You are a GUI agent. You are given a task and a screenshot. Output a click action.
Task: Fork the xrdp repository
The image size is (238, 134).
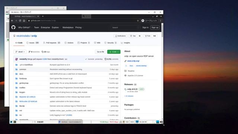pyautogui.click(x=148, y=36)
